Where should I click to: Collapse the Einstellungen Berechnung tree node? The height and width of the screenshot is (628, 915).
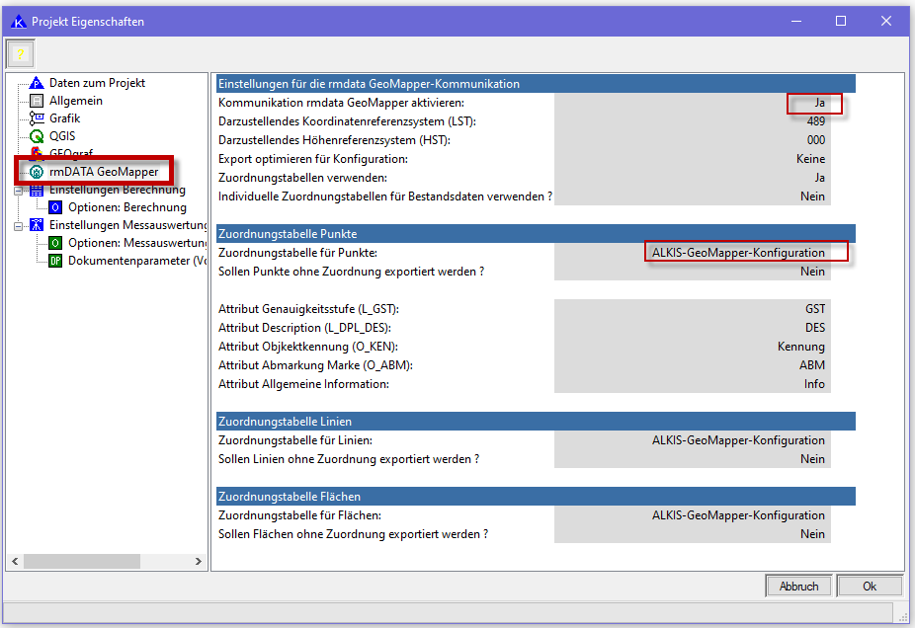point(19,190)
